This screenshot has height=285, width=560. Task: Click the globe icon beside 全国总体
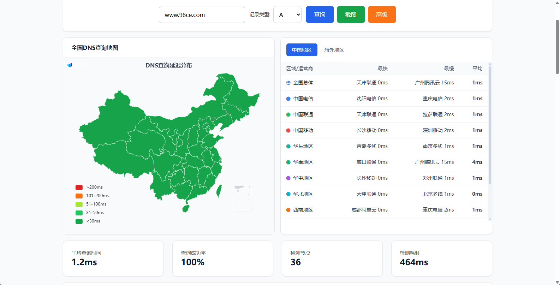(x=288, y=83)
